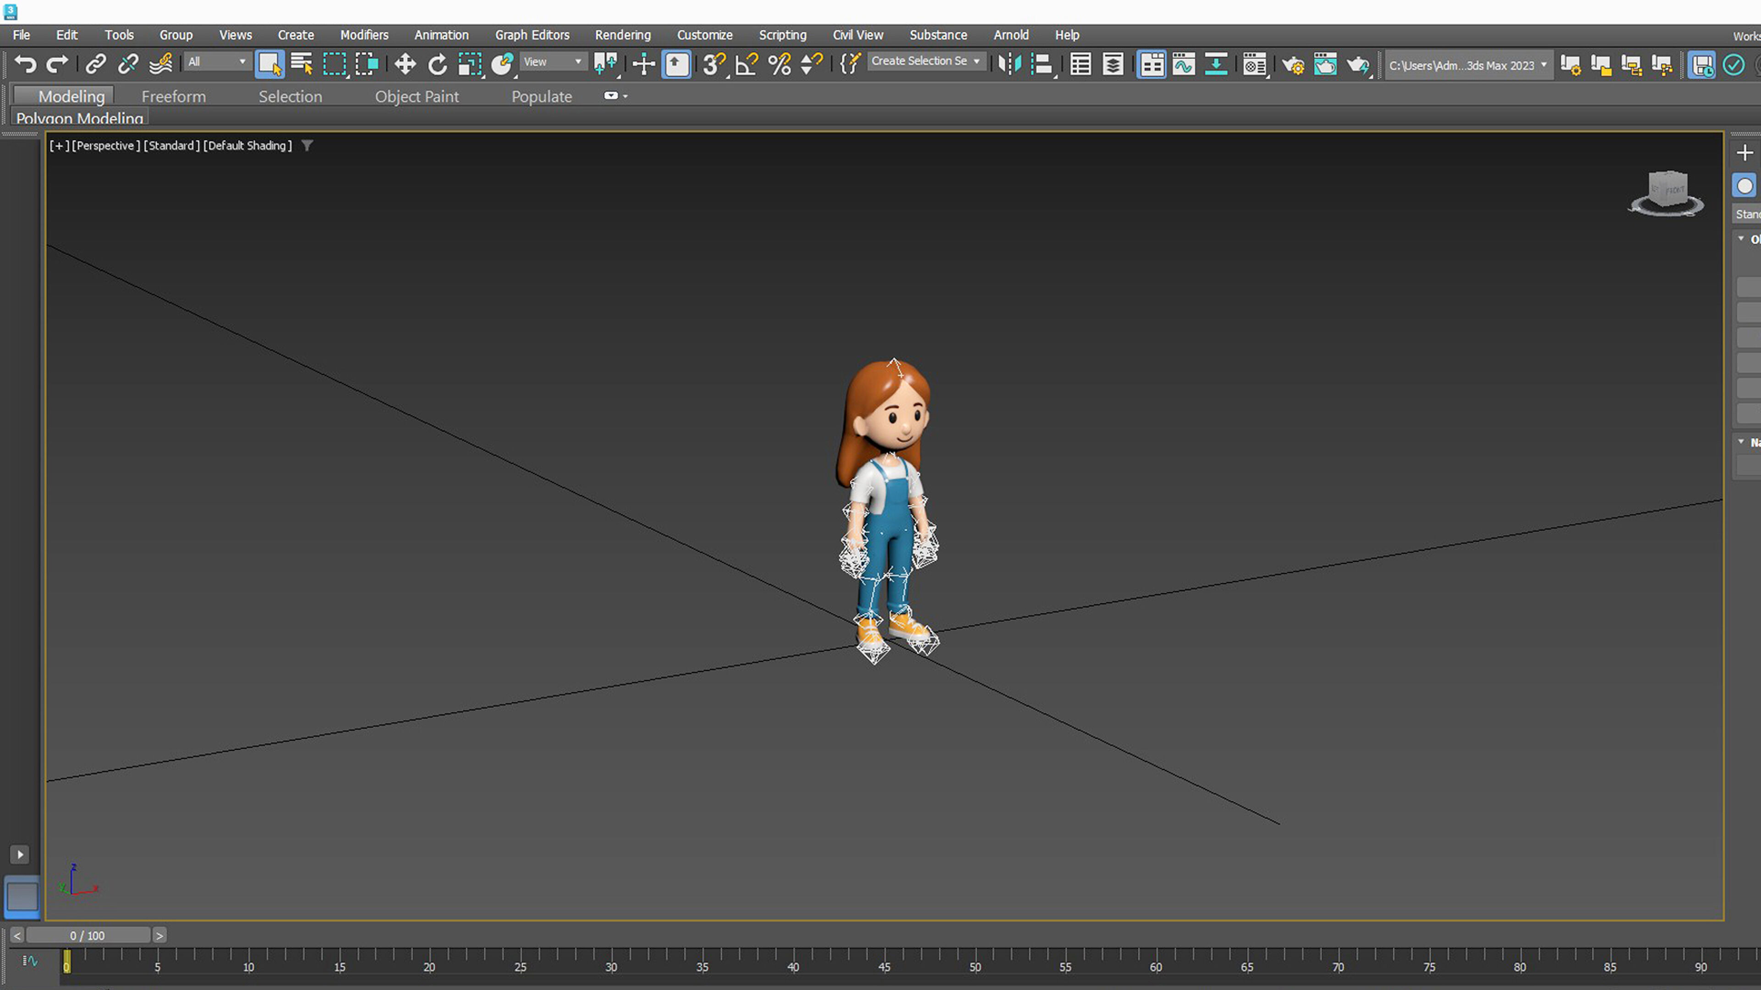Click the Undo arrow icon
The height and width of the screenshot is (990, 1761).
click(26, 64)
